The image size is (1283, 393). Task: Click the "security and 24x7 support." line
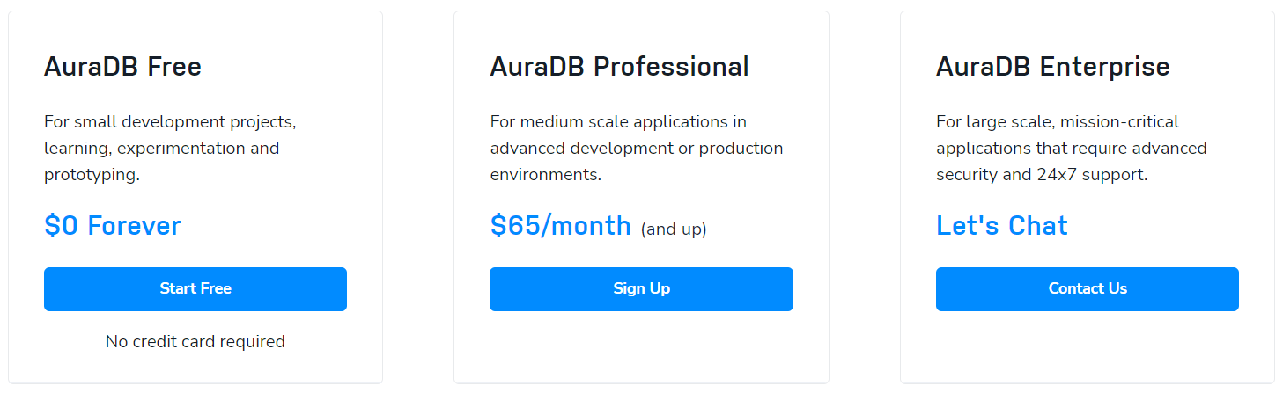pyautogui.click(x=1042, y=175)
